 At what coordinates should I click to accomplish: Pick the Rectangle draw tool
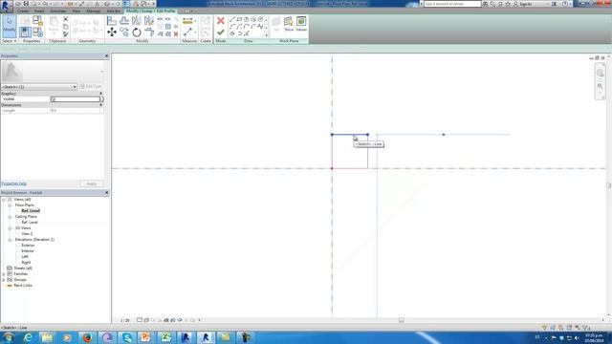click(x=239, y=19)
